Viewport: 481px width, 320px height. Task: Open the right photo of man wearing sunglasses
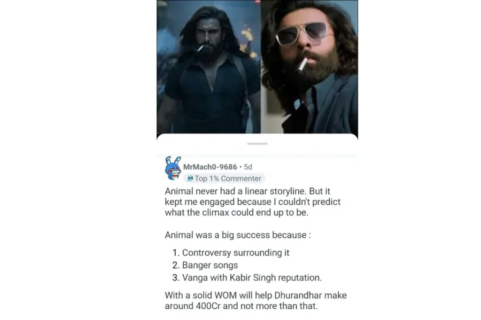pyautogui.click(x=309, y=67)
